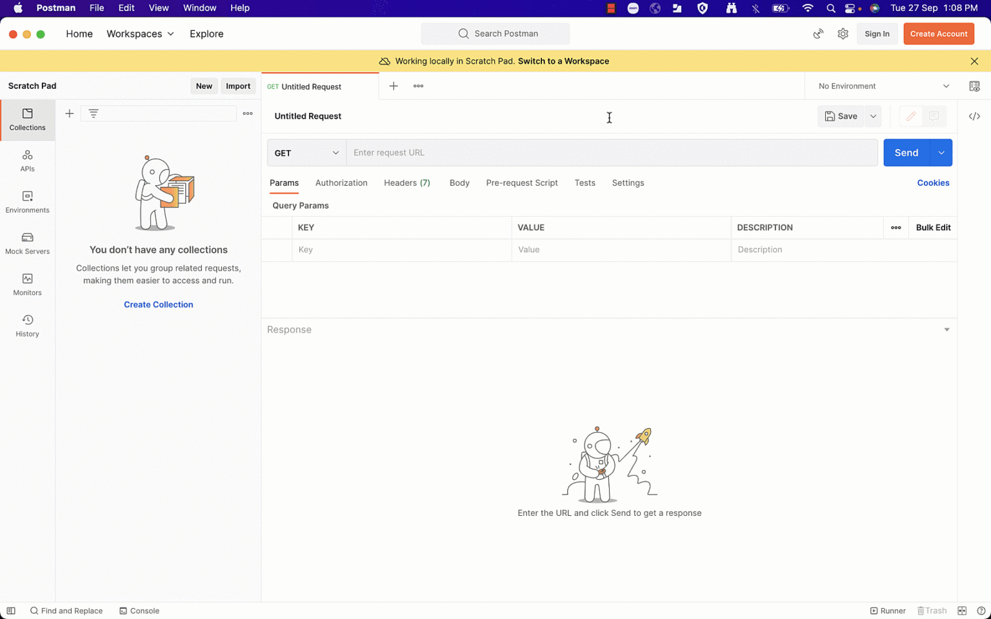Open the GET method dropdown
The height and width of the screenshot is (619, 991).
pyautogui.click(x=306, y=153)
